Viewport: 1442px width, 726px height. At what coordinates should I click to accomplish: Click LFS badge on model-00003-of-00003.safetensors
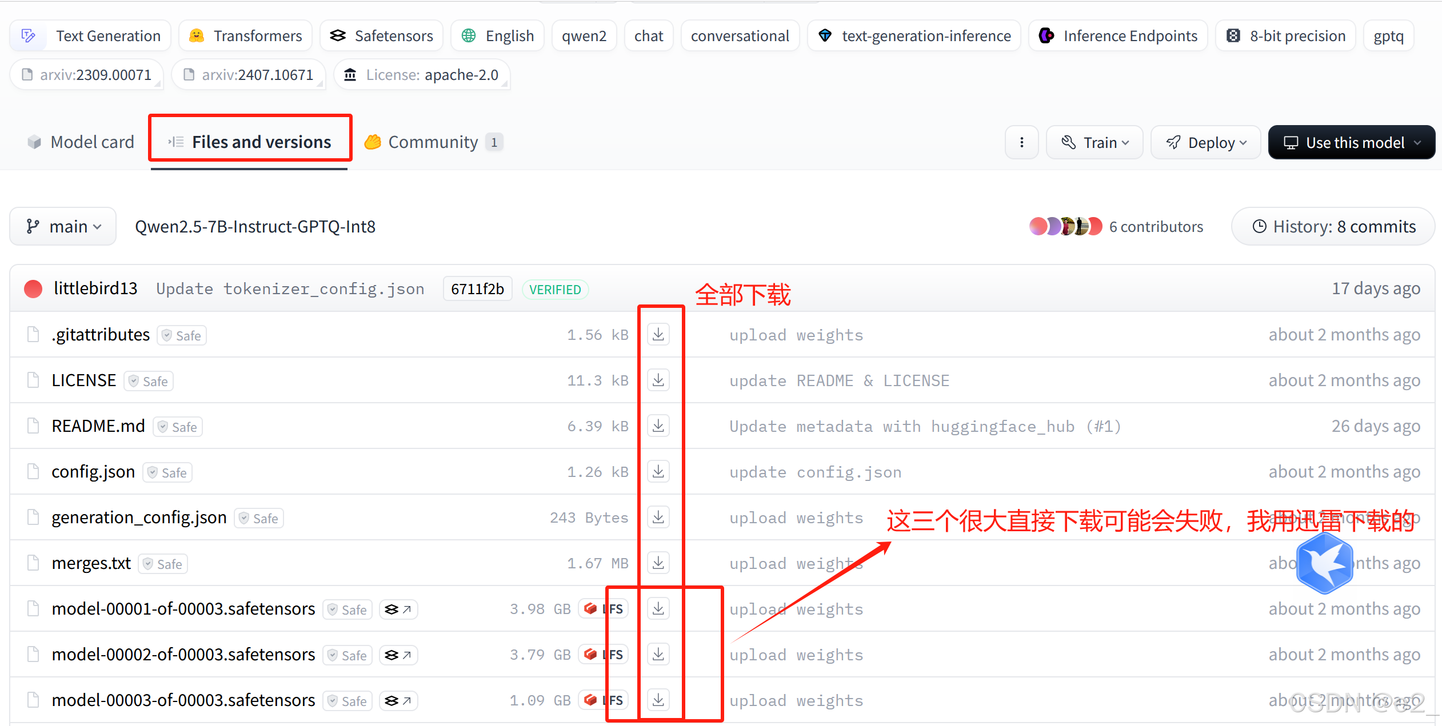tap(604, 700)
